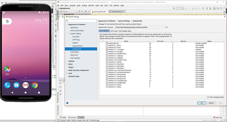This screenshot has width=227, height=122.
Task: Open Gmail app on emulator dock
Action: (26, 85)
